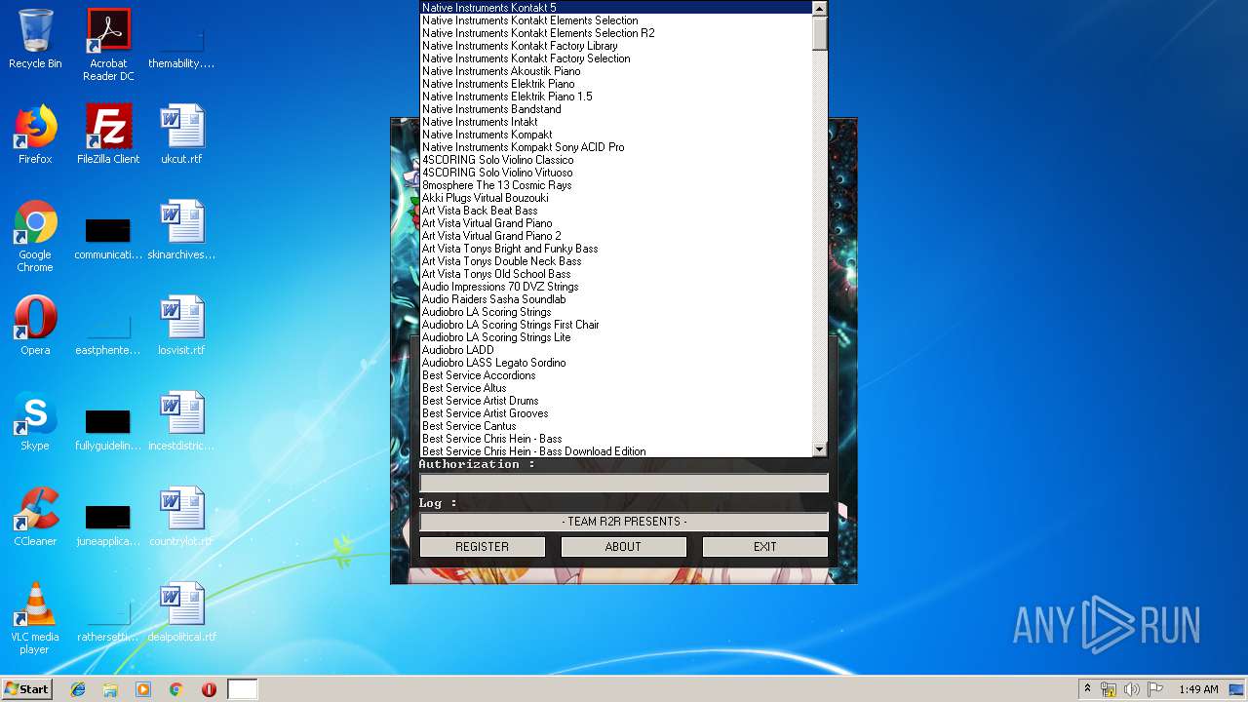Launch CCleaner desktop shortcut
Viewport: 1248px width, 702px height.
(35, 517)
